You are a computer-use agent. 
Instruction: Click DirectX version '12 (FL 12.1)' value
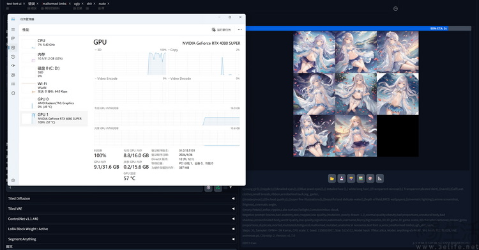point(186,159)
